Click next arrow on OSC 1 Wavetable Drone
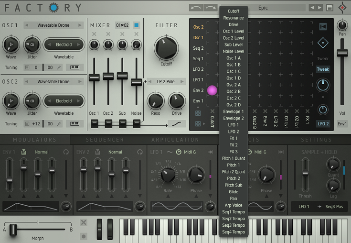Viewport: 351px width, 243px height. coord(80,25)
